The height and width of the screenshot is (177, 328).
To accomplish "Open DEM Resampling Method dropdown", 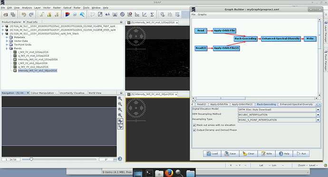I will 318,115.
